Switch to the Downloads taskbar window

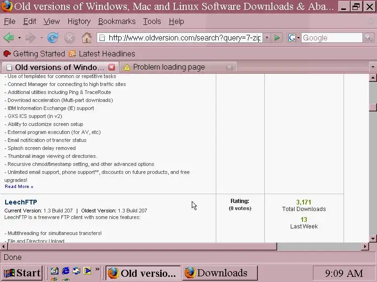220,273
